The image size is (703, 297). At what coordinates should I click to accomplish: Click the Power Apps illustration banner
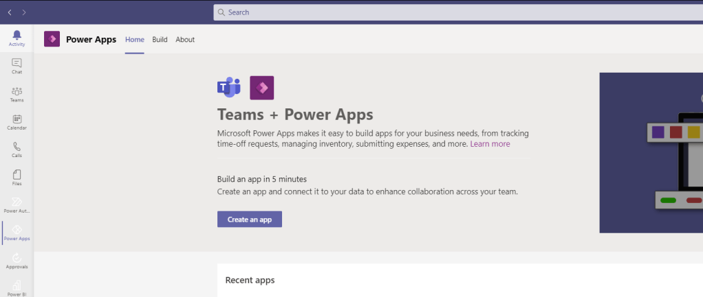click(651, 152)
